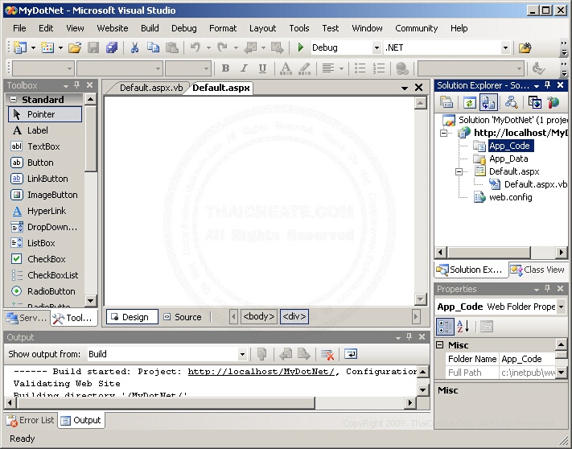Screen dimensions: 572x449
Task: Click the Start Debugging green play icon
Action: [x=301, y=48]
